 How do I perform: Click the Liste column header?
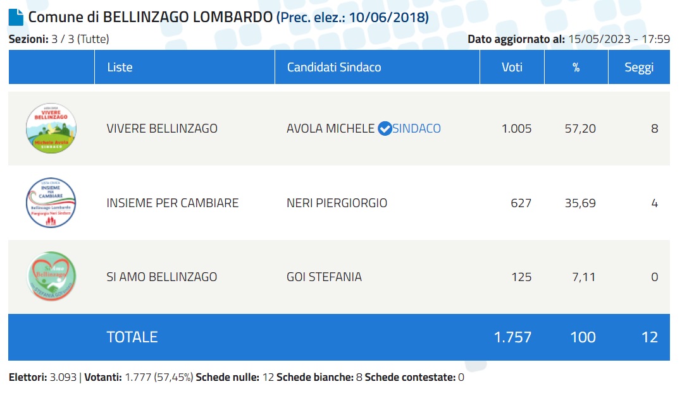pyautogui.click(x=120, y=67)
